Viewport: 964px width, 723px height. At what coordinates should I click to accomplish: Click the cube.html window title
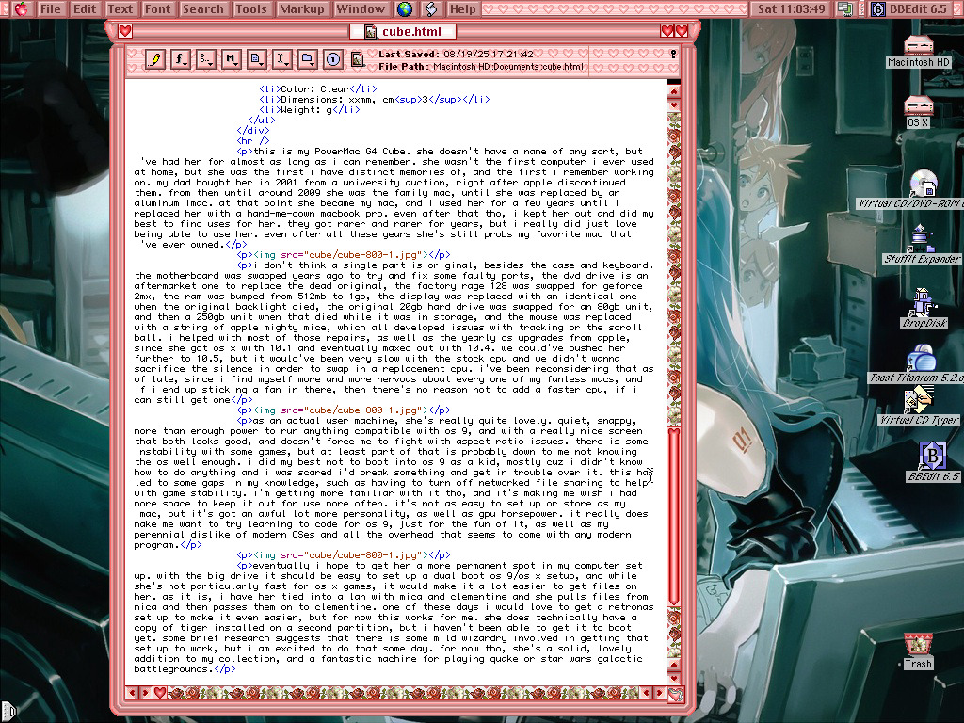411,32
